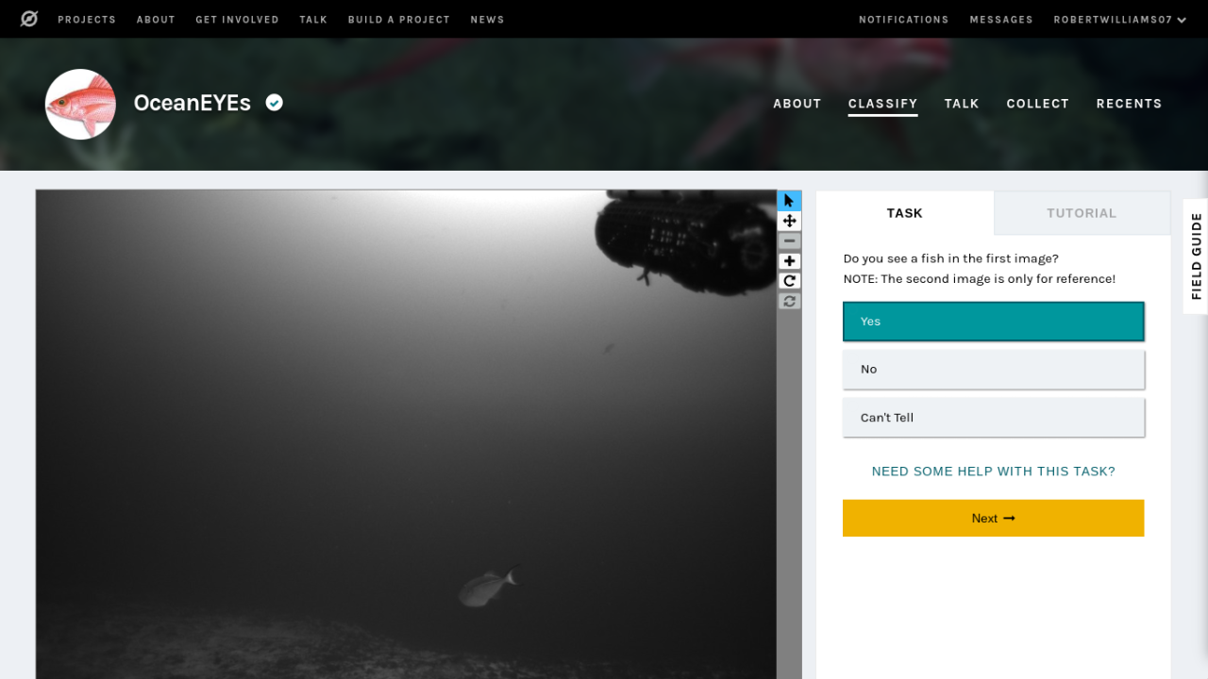View Notifications
1208x679 pixels.
[x=903, y=20]
